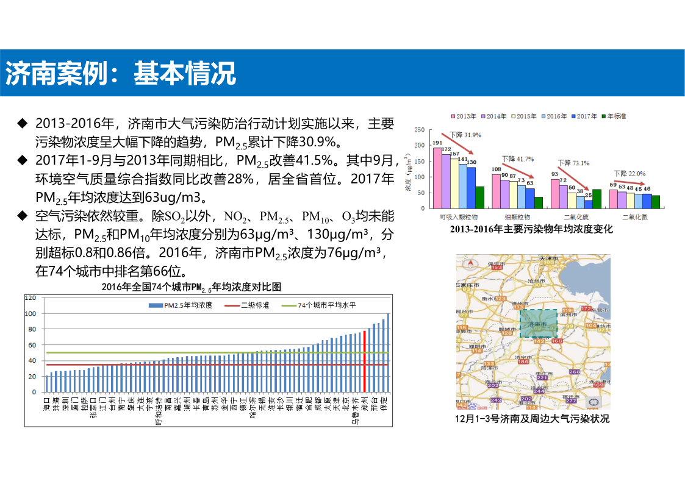Click the 74个城市平均水平 legend text
The width and height of the screenshot is (685, 484).
327,305
